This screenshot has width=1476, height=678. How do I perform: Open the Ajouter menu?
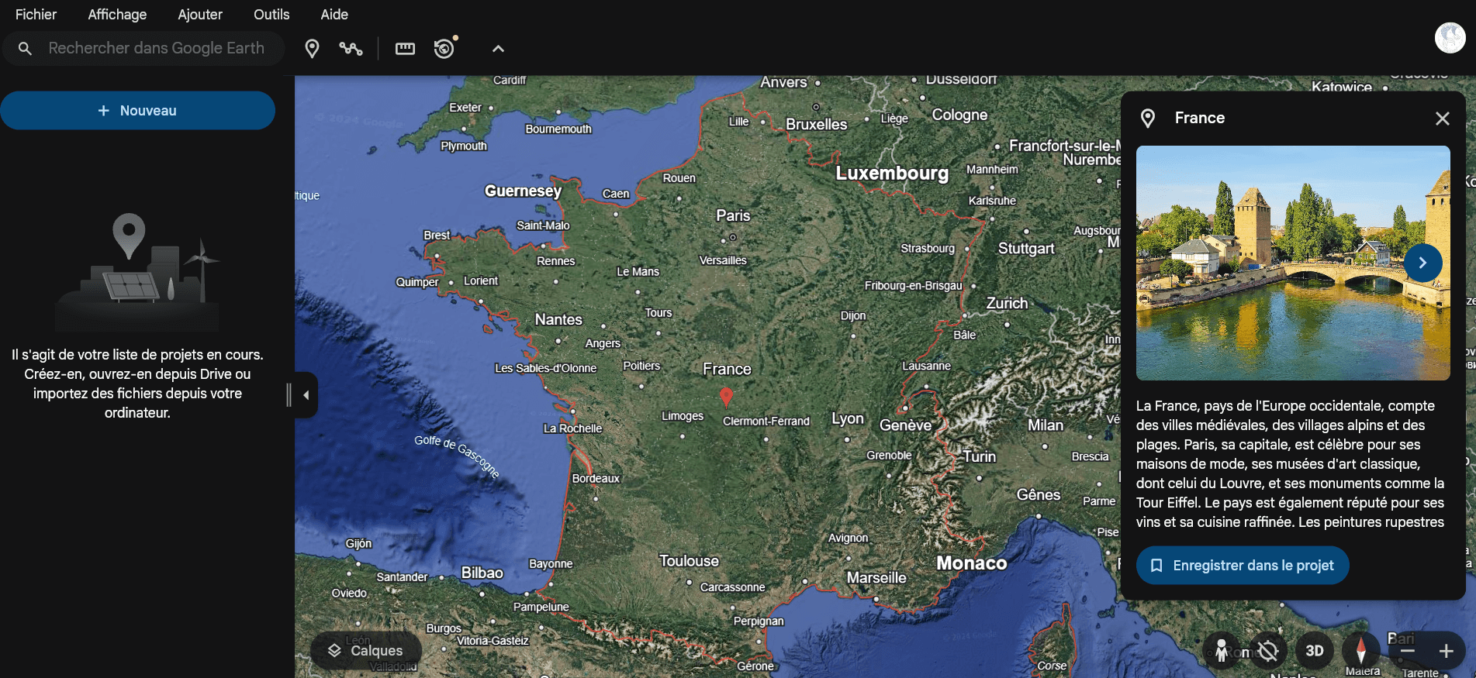(200, 14)
